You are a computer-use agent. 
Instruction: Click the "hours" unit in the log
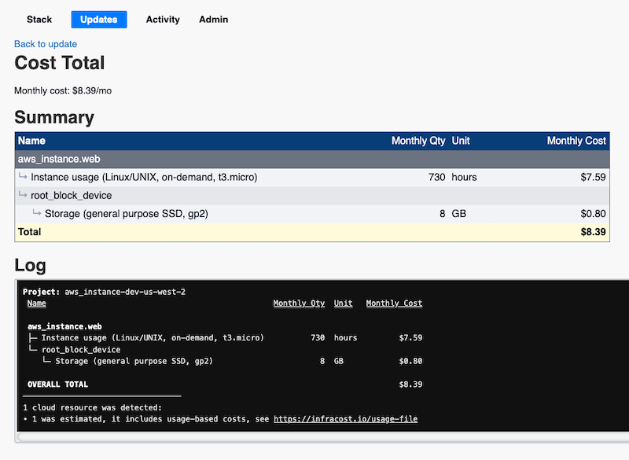point(345,338)
